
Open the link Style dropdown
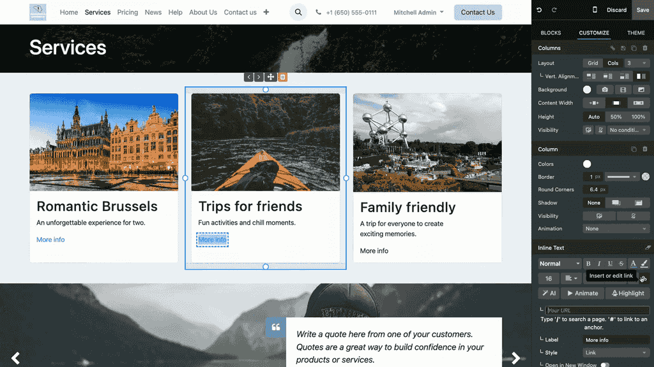[616, 352]
